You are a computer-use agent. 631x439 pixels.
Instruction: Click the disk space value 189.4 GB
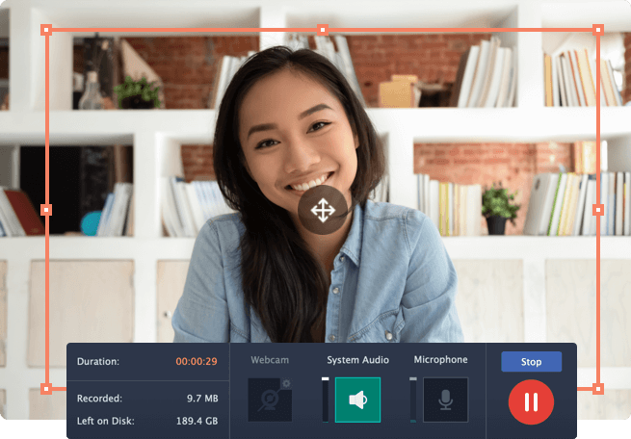tap(197, 421)
